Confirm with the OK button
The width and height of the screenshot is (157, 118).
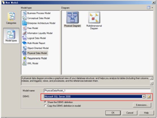pyautogui.click(x=113, y=113)
